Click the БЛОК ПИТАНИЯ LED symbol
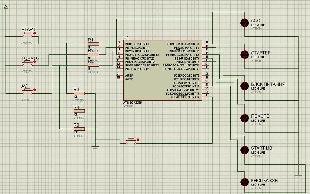Image resolution: width=310 pixels, height=194 pixels. [244, 86]
